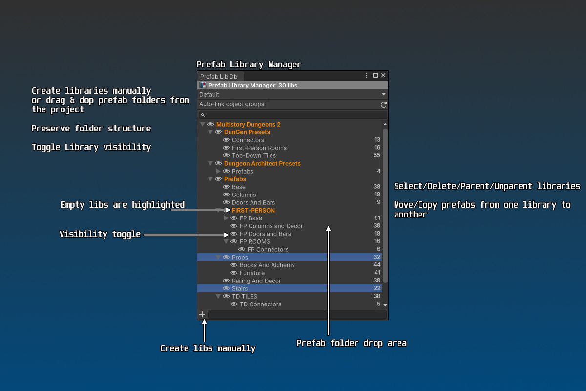Collapse the DunGen Presets library
The width and height of the screenshot is (586, 391).
pyautogui.click(x=210, y=132)
